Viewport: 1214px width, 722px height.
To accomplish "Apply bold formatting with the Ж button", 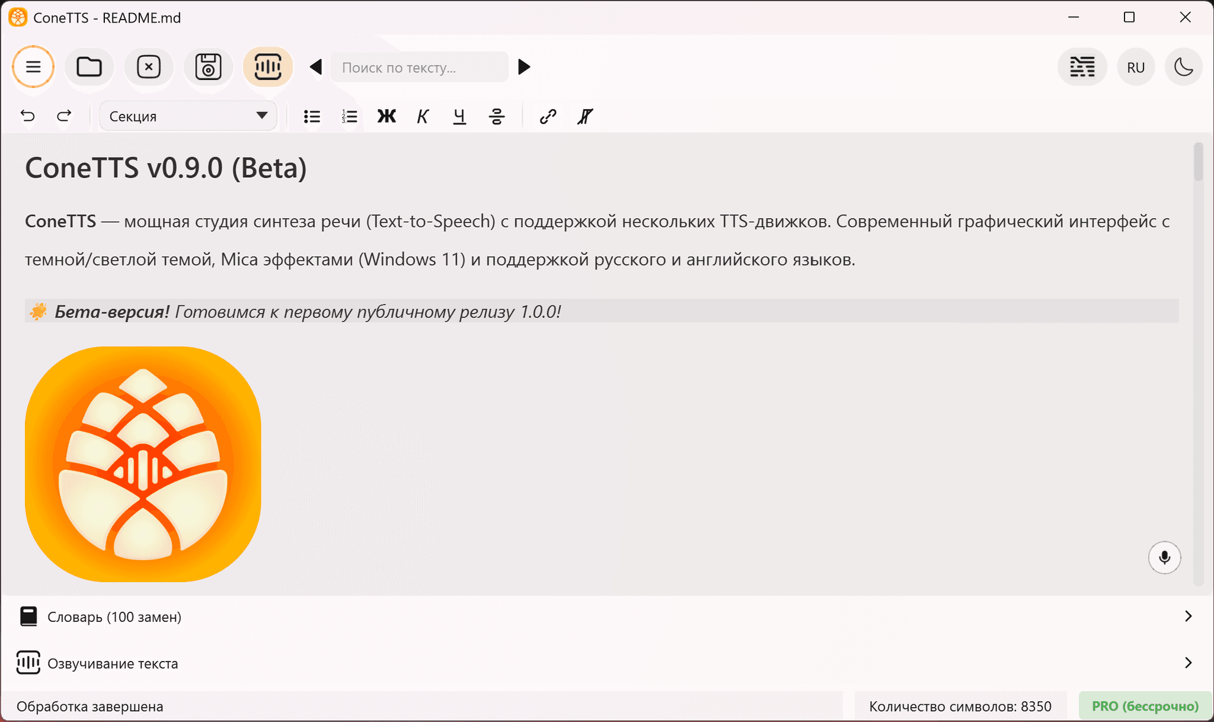I will coord(386,116).
